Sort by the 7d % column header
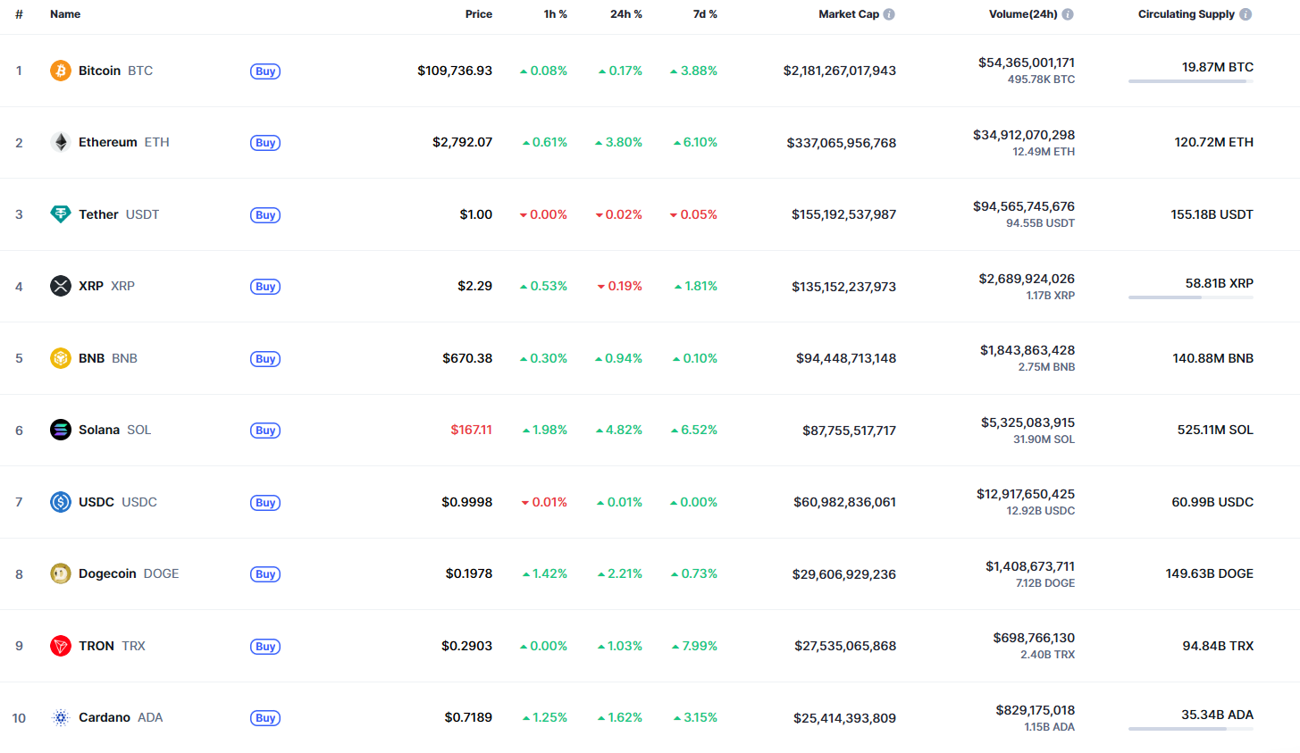This screenshot has width=1300, height=753. pos(705,14)
